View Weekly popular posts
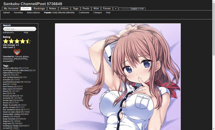This screenshot has width=215, height=130. point(62,12)
